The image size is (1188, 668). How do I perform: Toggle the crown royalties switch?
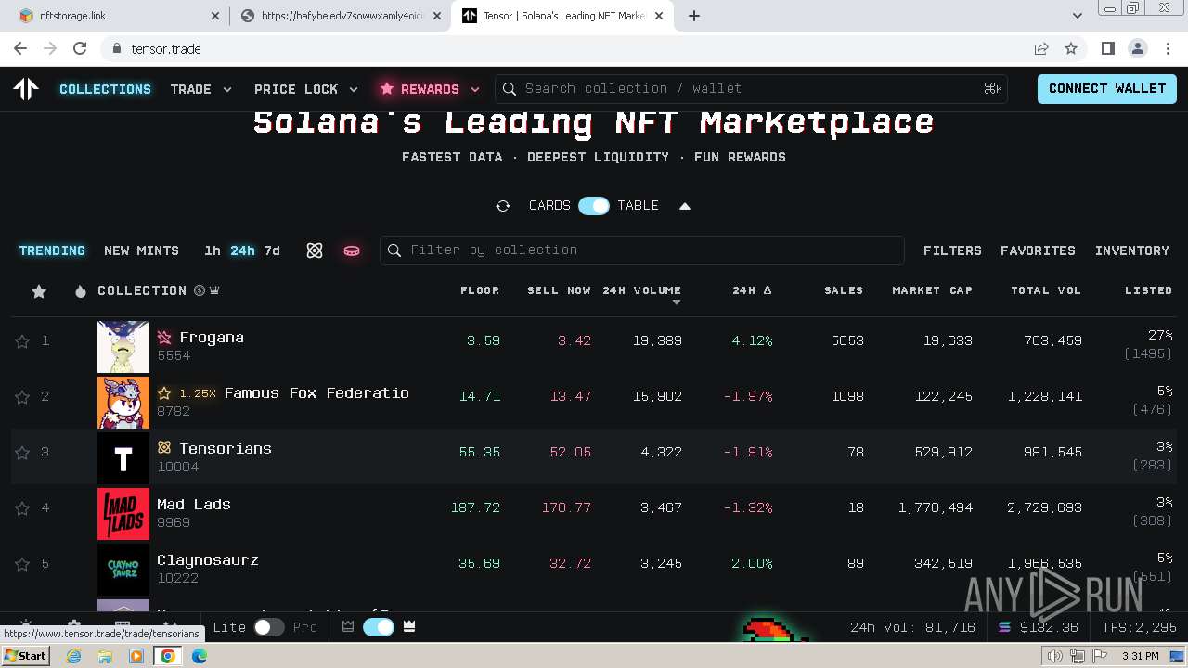click(379, 627)
